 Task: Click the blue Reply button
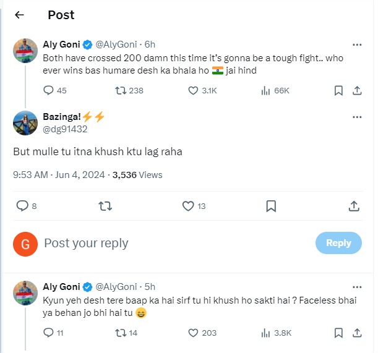[x=338, y=243]
